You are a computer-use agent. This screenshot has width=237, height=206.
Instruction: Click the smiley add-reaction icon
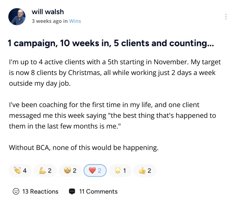[16, 192]
